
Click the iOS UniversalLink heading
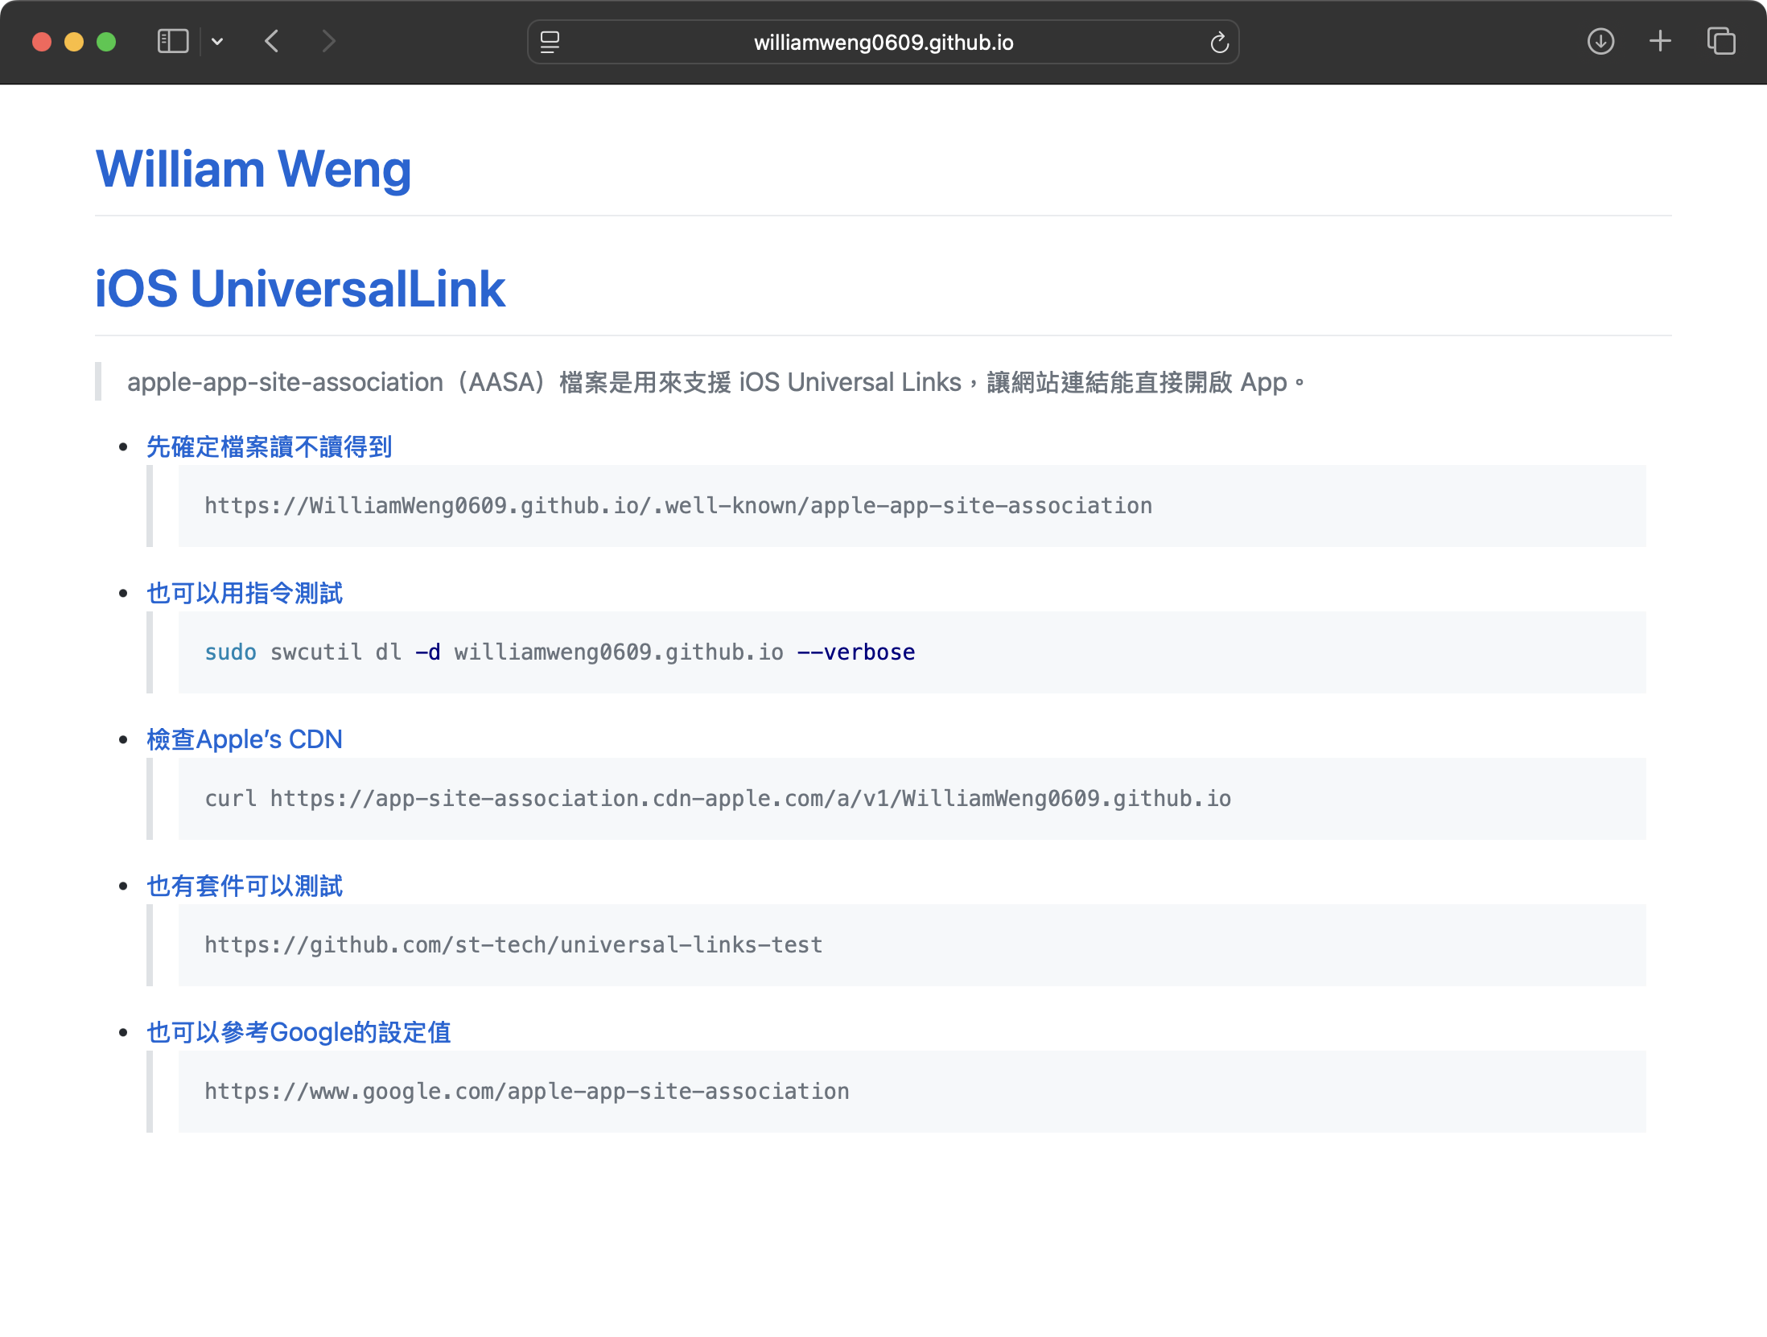(x=299, y=289)
